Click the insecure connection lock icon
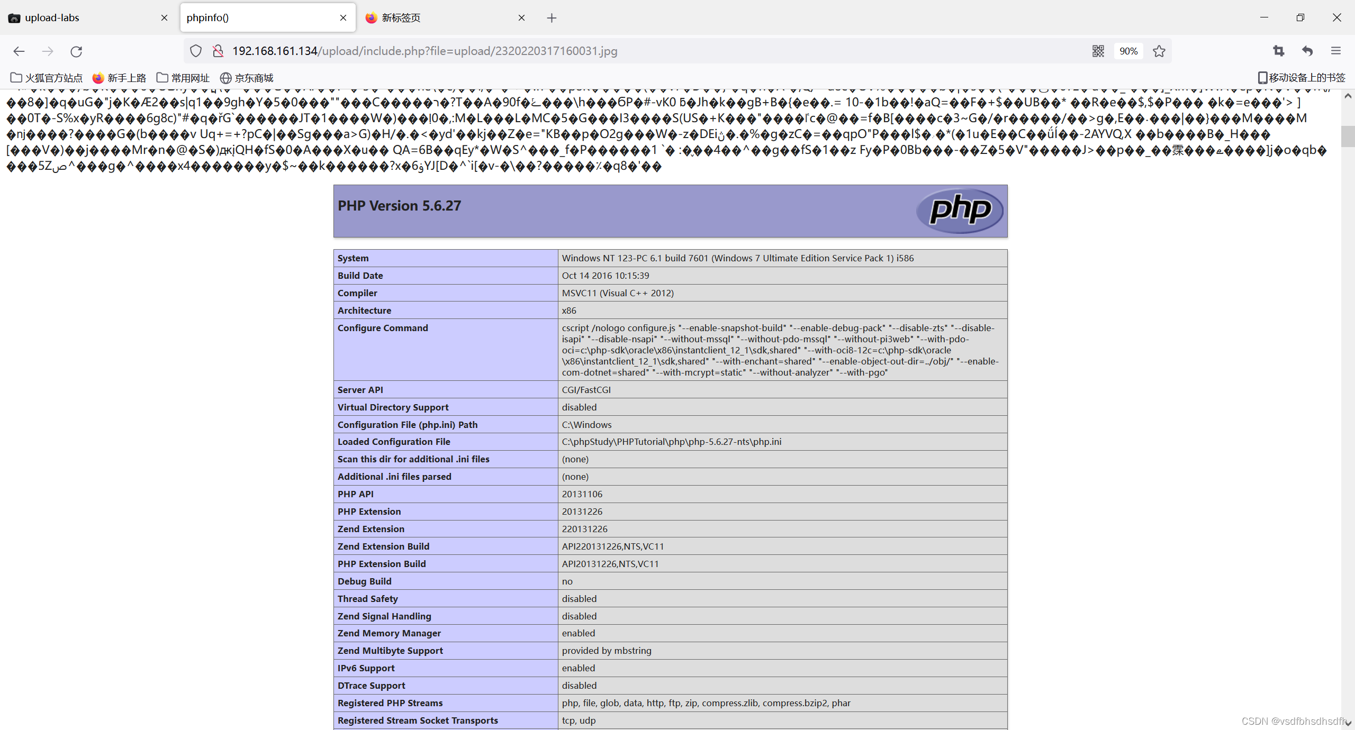Image resolution: width=1355 pixels, height=730 pixels. [218, 51]
